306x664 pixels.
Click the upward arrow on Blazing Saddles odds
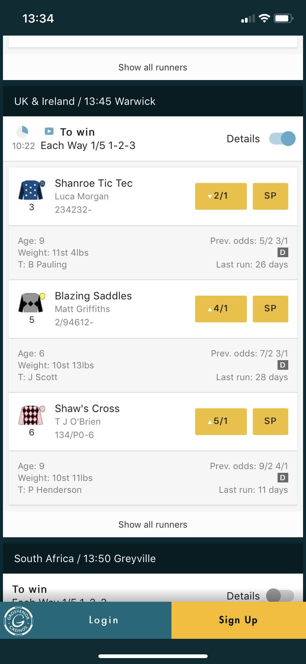210,309
